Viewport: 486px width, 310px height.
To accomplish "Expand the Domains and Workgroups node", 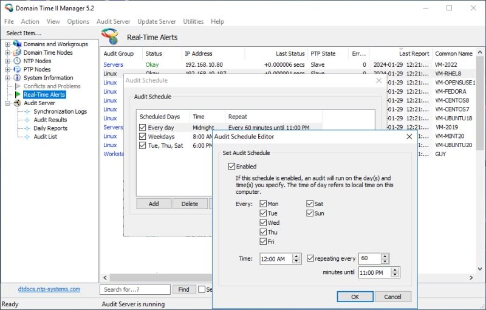I will [x=8, y=44].
